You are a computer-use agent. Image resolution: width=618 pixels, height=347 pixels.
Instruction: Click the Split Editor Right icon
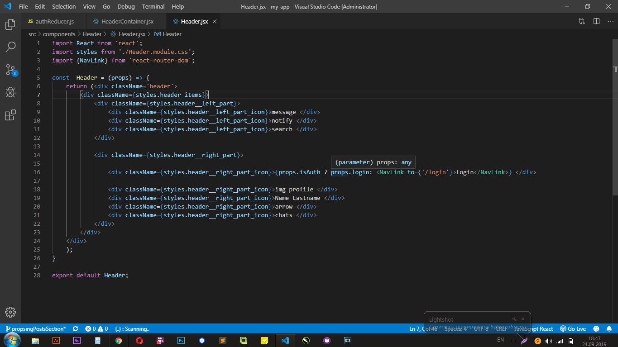[597, 21]
